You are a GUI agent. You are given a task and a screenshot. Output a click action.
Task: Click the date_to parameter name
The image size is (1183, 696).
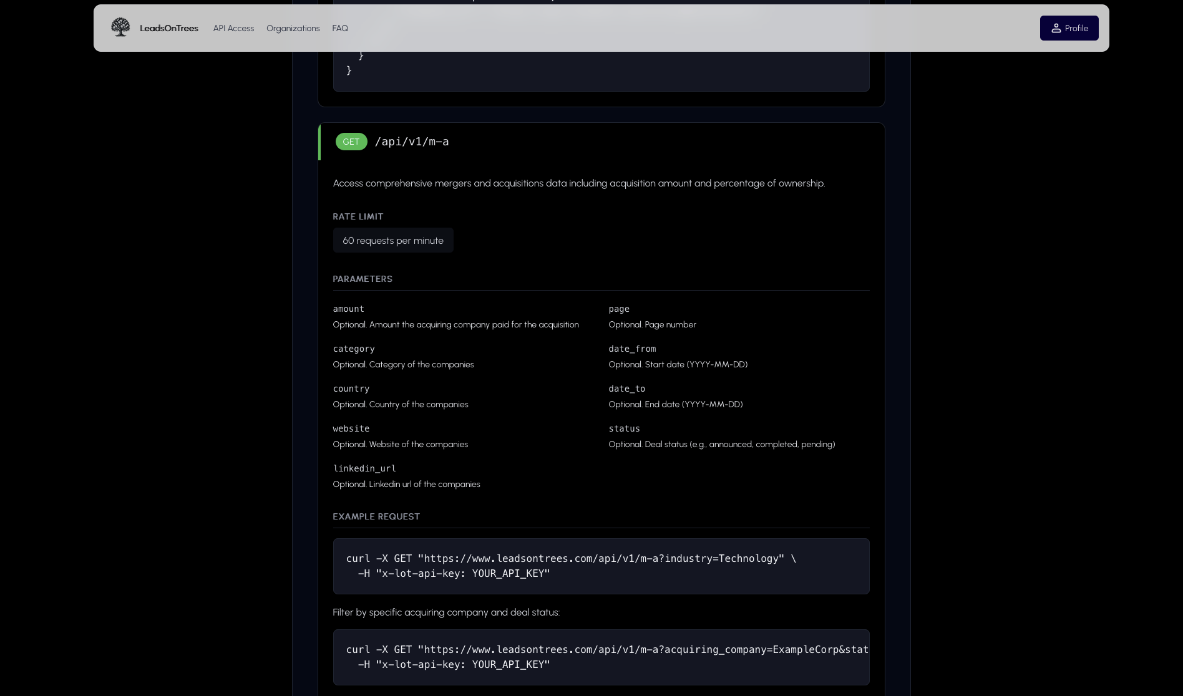[x=627, y=389]
